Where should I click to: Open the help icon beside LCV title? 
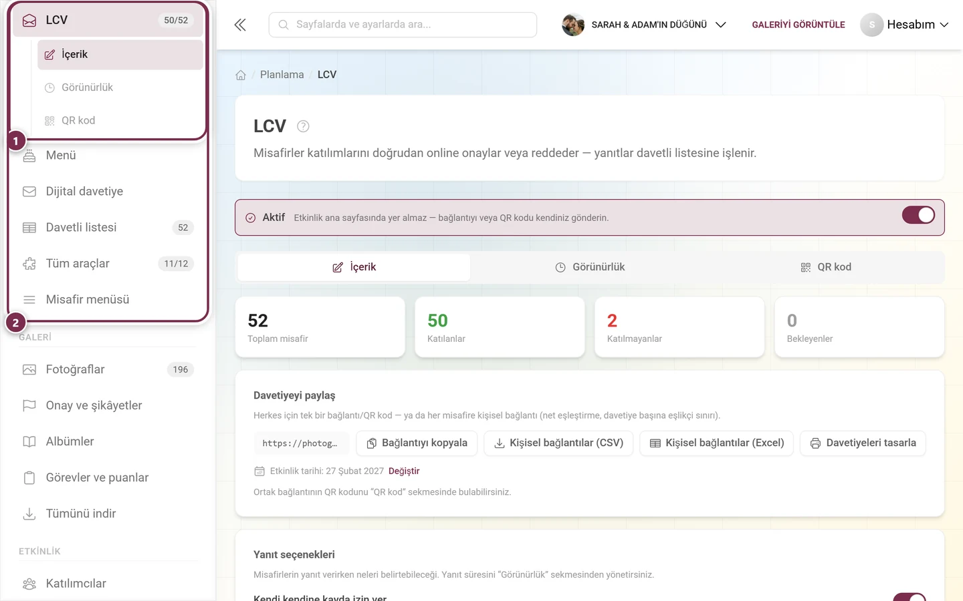(x=303, y=126)
